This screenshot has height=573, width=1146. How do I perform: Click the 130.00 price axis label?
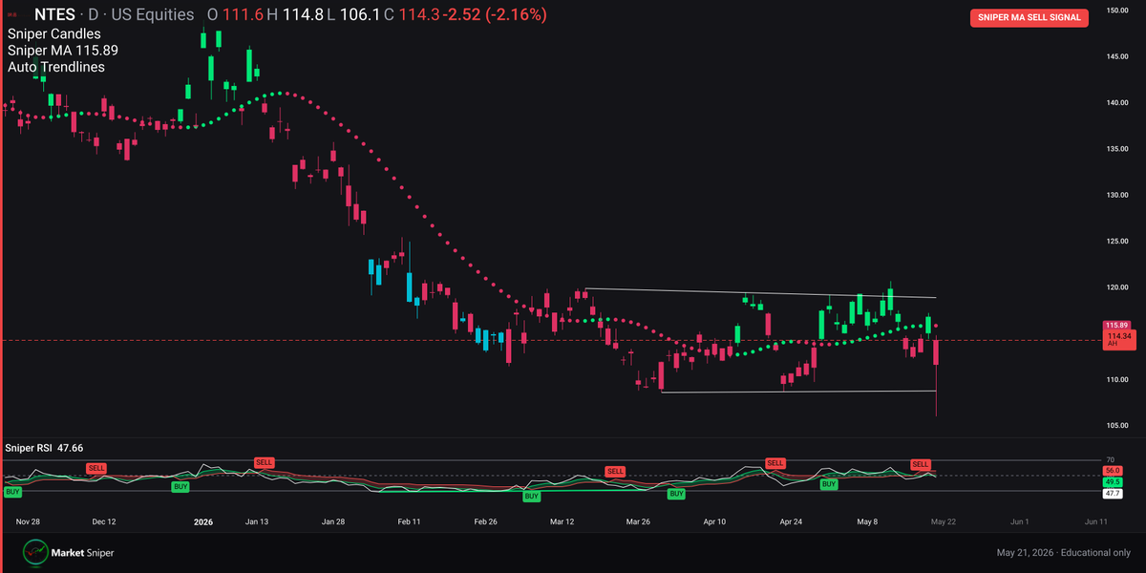(1119, 195)
